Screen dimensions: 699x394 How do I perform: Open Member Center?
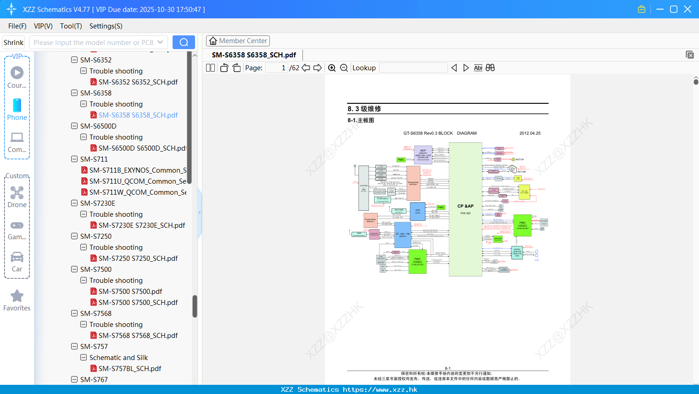coord(238,41)
